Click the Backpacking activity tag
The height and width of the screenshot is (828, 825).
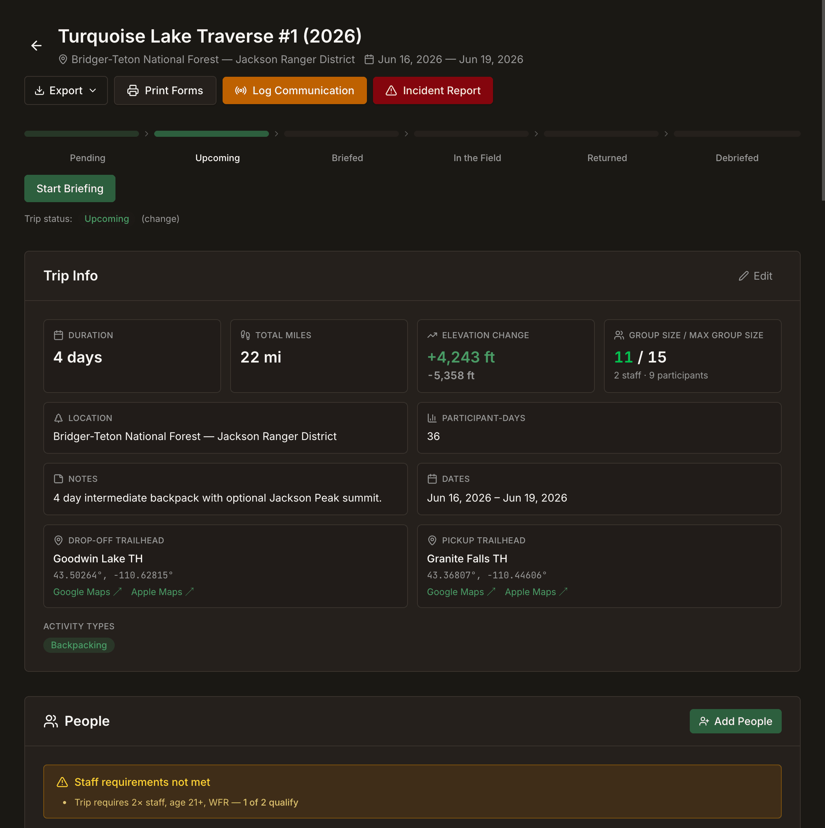tap(79, 645)
